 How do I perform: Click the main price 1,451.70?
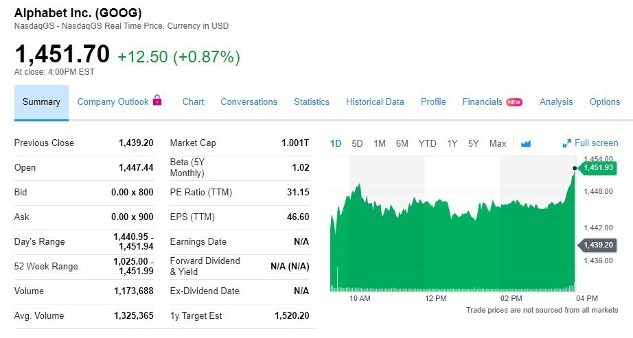point(62,53)
